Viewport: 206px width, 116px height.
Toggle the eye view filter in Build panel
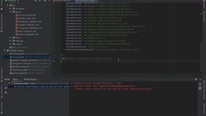coord(5,92)
